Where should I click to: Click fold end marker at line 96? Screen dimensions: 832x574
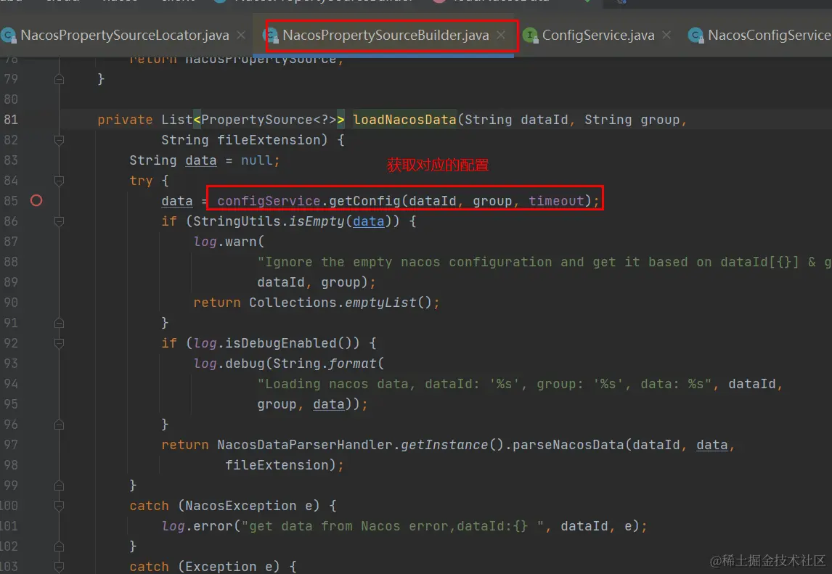pyautogui.click(x=59, y=425)
